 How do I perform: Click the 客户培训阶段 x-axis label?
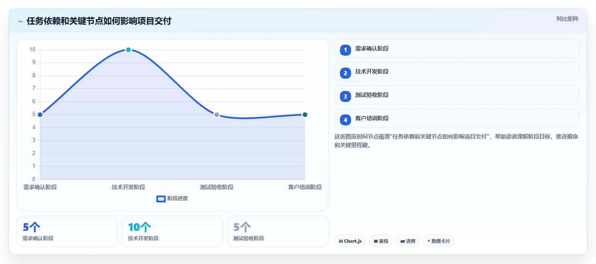tap(305, 187)
